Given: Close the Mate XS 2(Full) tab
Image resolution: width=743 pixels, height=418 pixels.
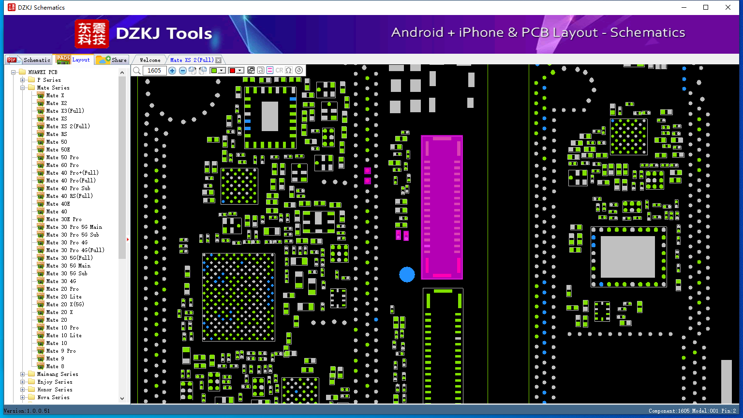Looking at the screenshot, I should [x=219, y=60].
